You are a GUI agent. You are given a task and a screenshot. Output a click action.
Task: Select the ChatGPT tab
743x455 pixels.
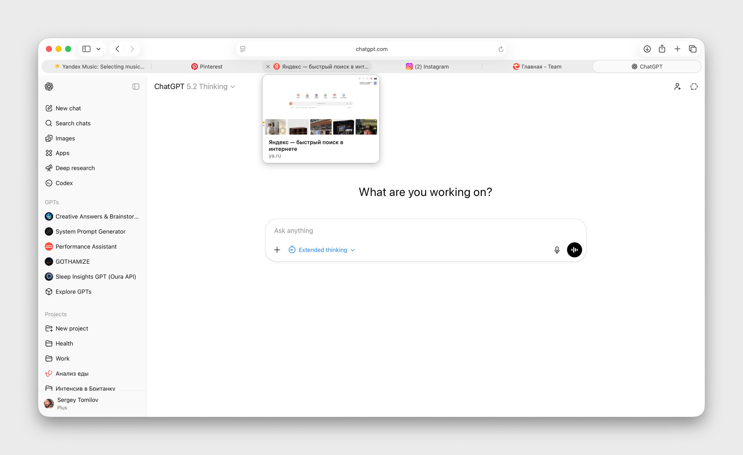(x=647, y=67)
